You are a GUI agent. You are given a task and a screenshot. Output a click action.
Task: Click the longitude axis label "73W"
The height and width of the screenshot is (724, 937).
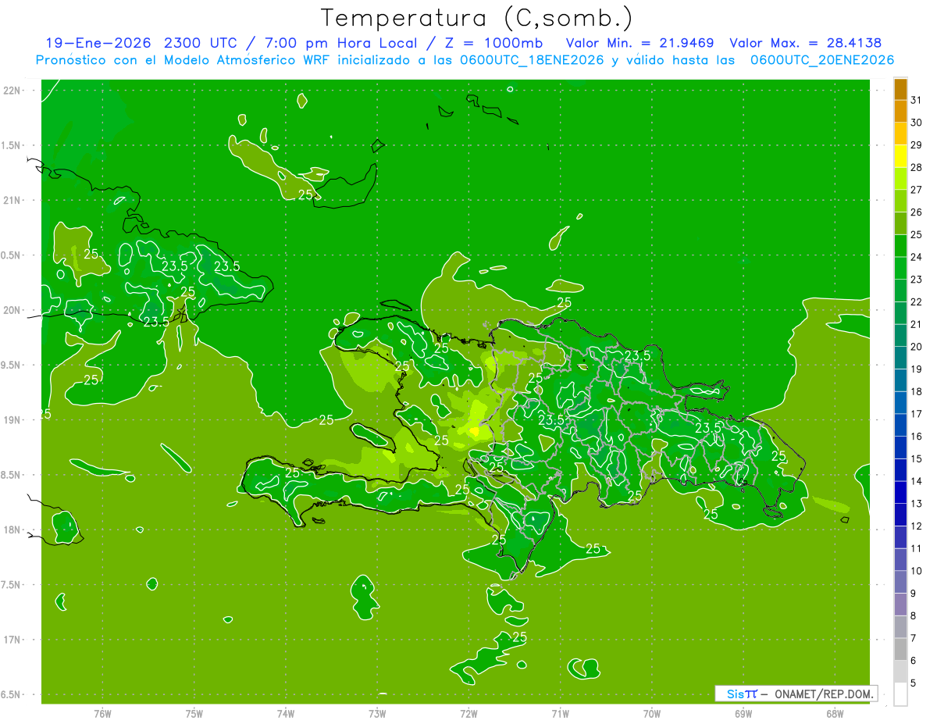[377, 713]
